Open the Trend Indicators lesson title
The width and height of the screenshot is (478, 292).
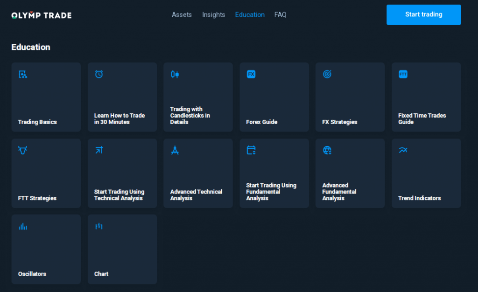click(x=419, y=198)
